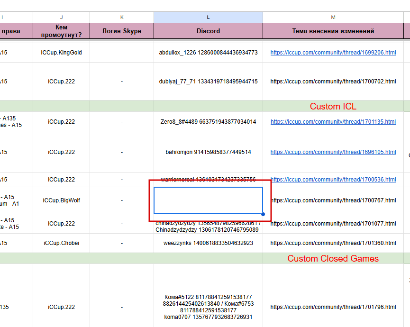Select the warriornoreal Discord cell

point(208,180)
